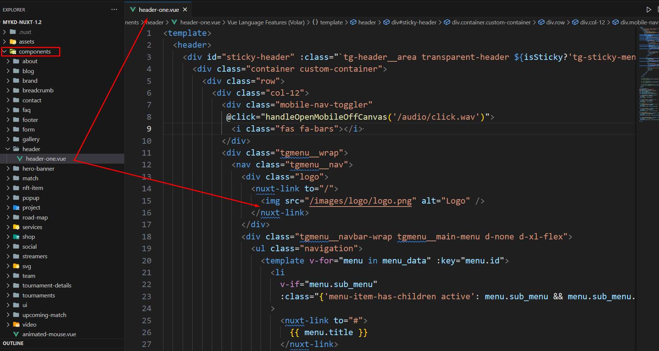This screenshot has width=659, height=351.
Task: Click Vue icon of animated-mouse.vue file
Action: coord(16,334)
